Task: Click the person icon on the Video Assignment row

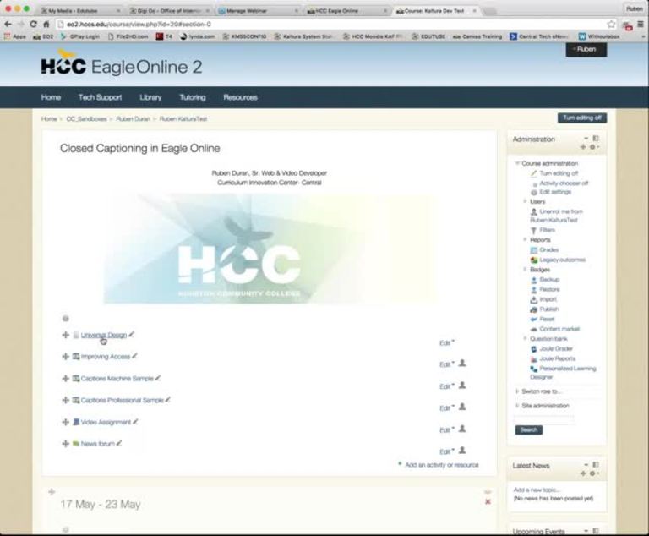Action: click(x=463, y=429)
